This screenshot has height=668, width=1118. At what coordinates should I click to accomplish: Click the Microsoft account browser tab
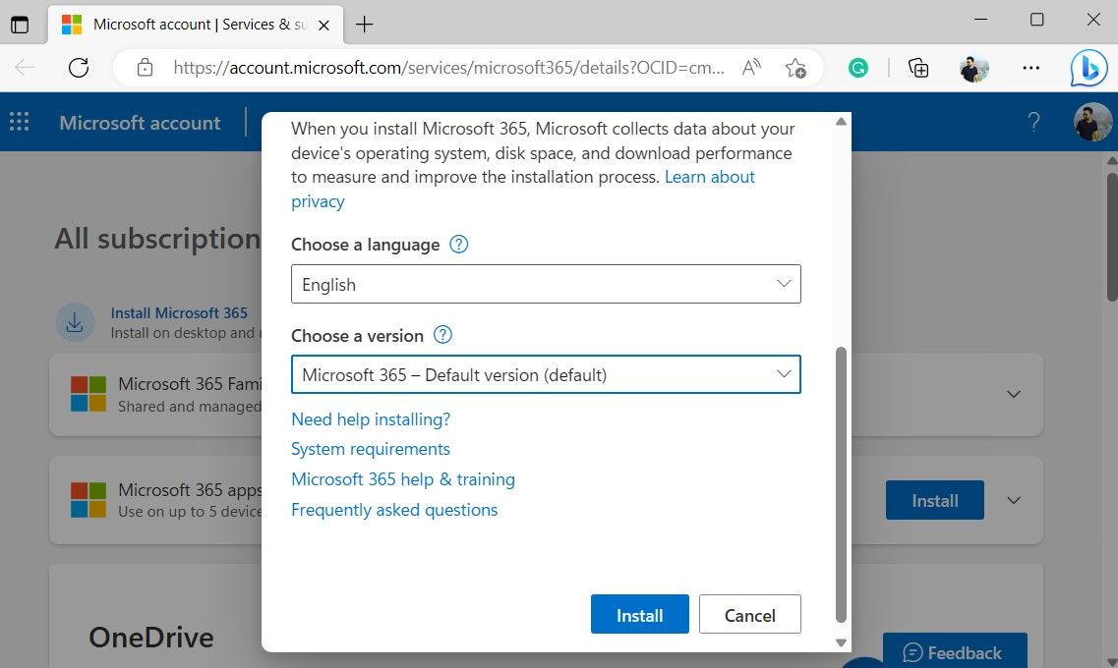tap(196, 25)
